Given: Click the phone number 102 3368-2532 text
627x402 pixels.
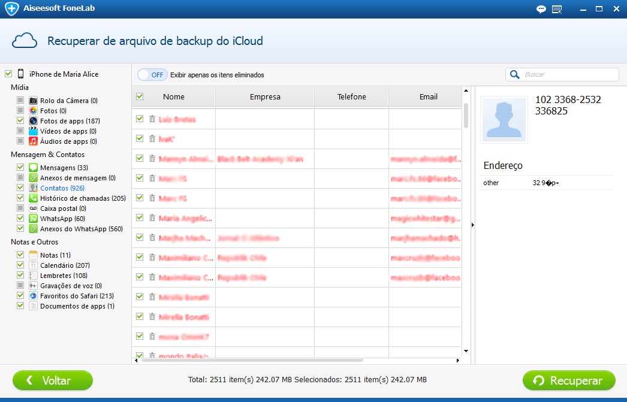Looking at the screenshot, I should pos(568,99).
